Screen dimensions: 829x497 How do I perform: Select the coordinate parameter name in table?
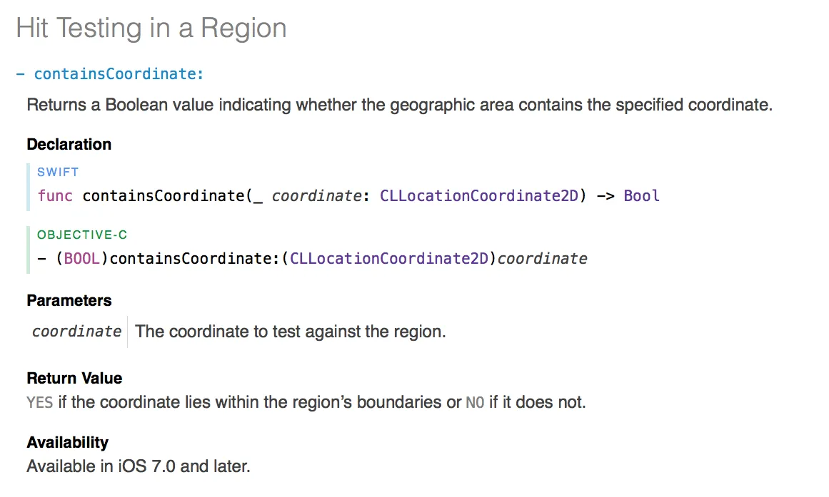76,332
